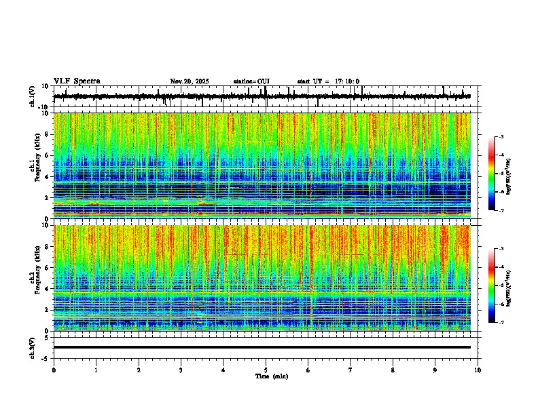Click the ch.1 spectrogram plot area
This screenshot has width=538, height=415.
262,165
